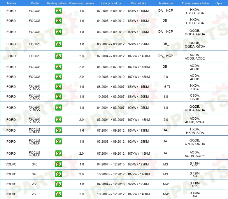Click FOCUS C-MAX model in the 2.0 row
The height and width of the screenshot is (199, 228).
[x=34, y=120]
